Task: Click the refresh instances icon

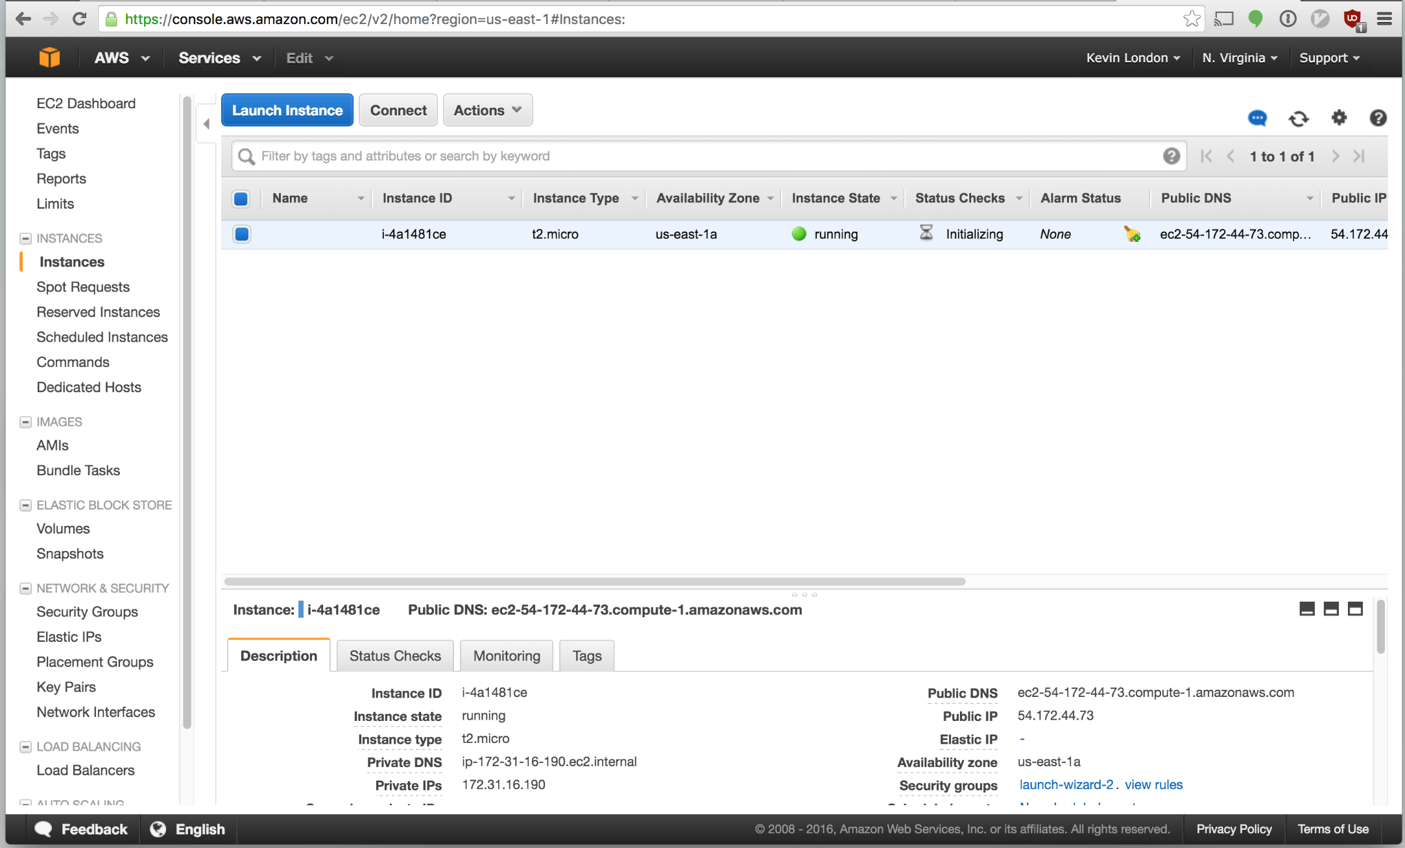Action: pos(1298,119)
